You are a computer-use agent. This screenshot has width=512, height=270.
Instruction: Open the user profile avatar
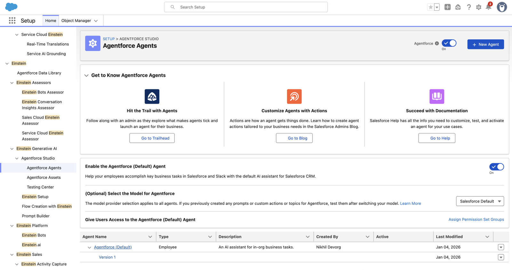(x=501, y=7)
